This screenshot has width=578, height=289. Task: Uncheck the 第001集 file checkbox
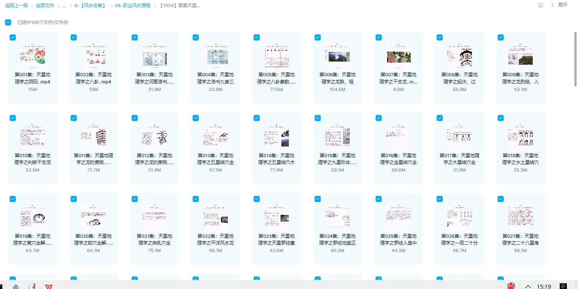(13, 37)
